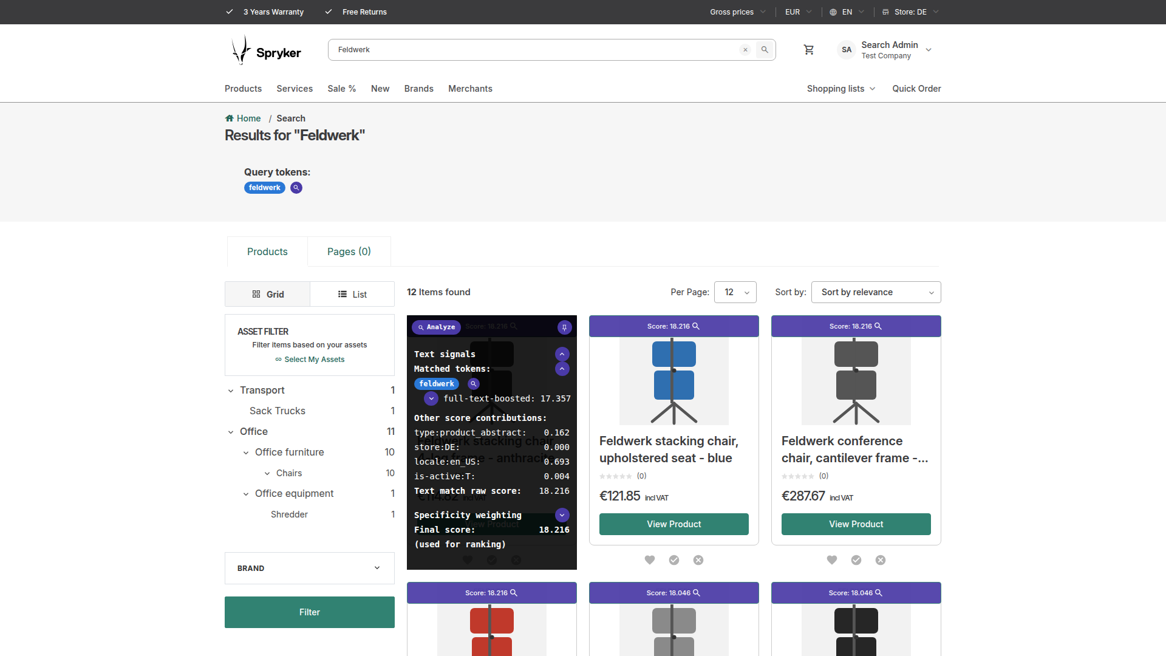
Task: Open score 18.046 bar above gray chair
Action: (x=674, y=593)
